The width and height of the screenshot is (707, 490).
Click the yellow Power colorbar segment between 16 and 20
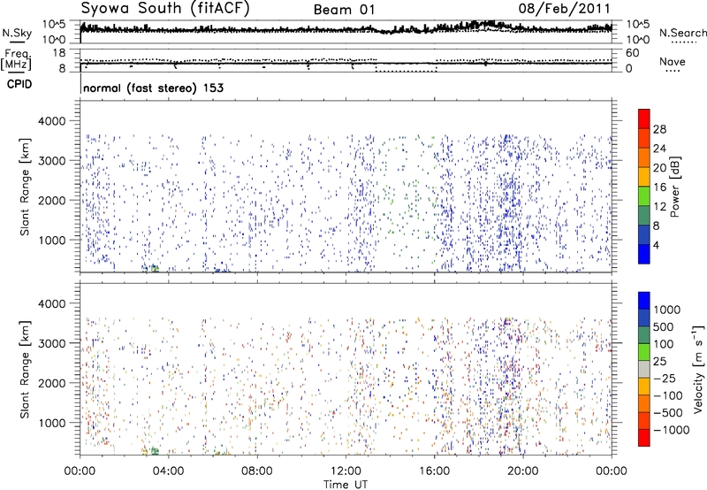(x=644, y=176)
